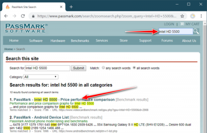Click 'PassMark Android phone model listing' green text
This screenshot has height=133, width=207.
point(49,121)
